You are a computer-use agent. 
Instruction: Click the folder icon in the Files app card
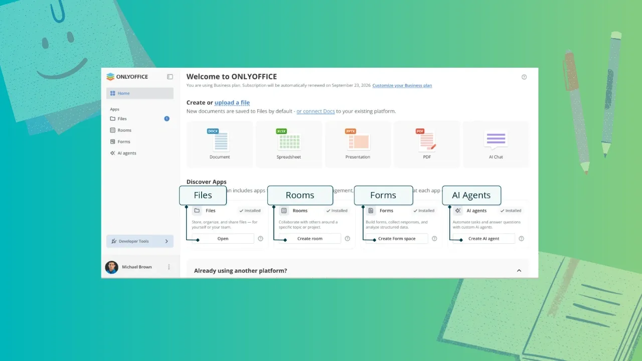tap(197, 211)
